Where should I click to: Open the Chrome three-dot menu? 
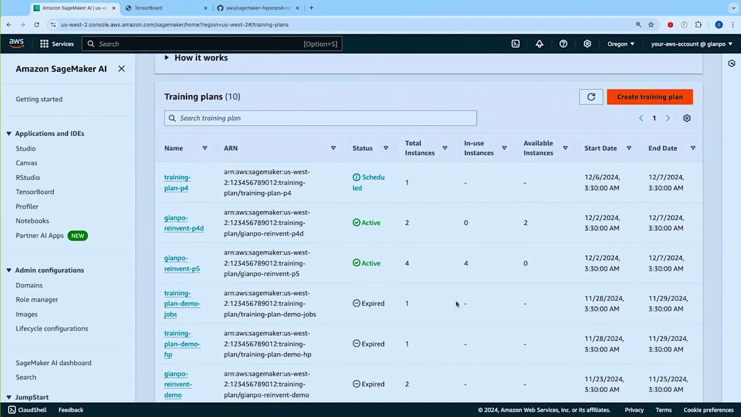[x=733, y=25]
